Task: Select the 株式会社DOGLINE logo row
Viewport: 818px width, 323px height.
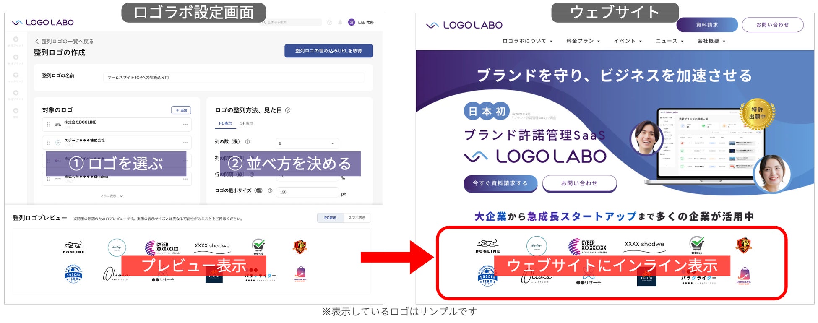Action: pos(117,125)
